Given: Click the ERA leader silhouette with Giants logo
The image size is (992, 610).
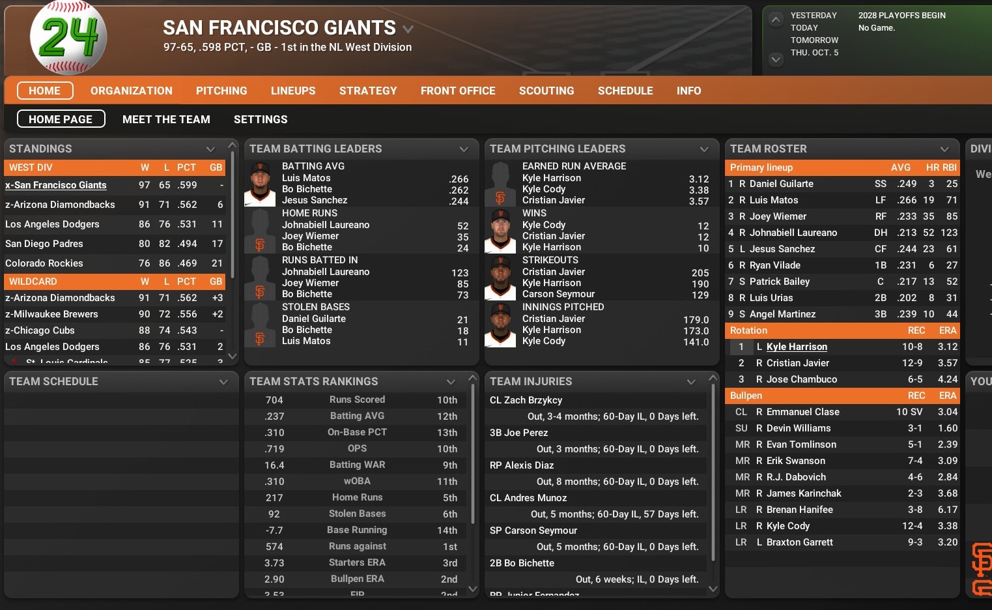Looking at the screenshot, I should 500,184.
